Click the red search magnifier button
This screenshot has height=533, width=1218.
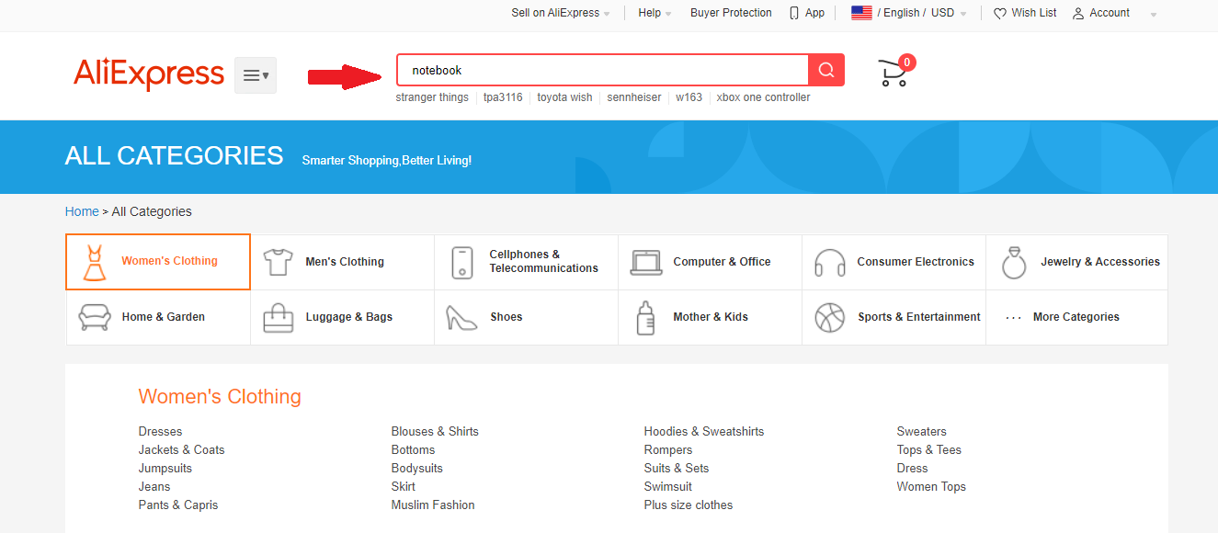[826, 70]
